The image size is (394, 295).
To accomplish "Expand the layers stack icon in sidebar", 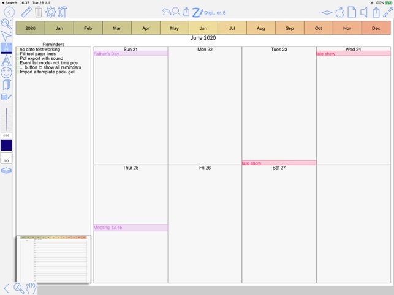I will (6, 171).
